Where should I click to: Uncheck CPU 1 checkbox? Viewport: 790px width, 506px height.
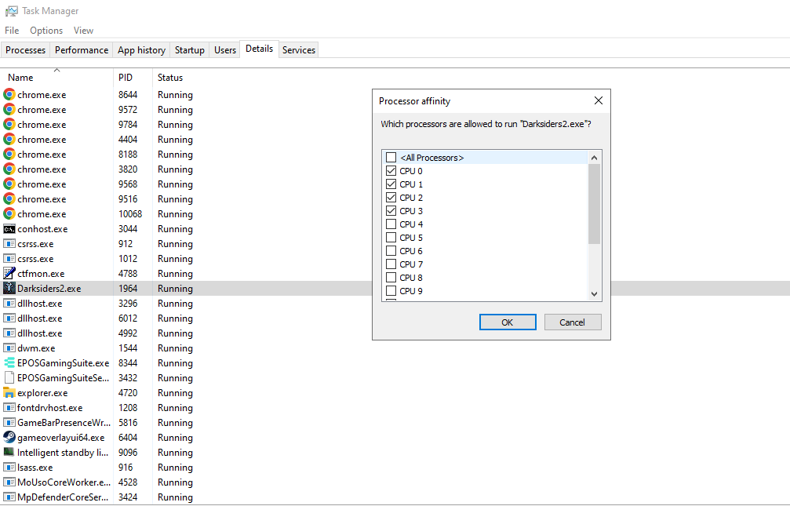(391, 184)
